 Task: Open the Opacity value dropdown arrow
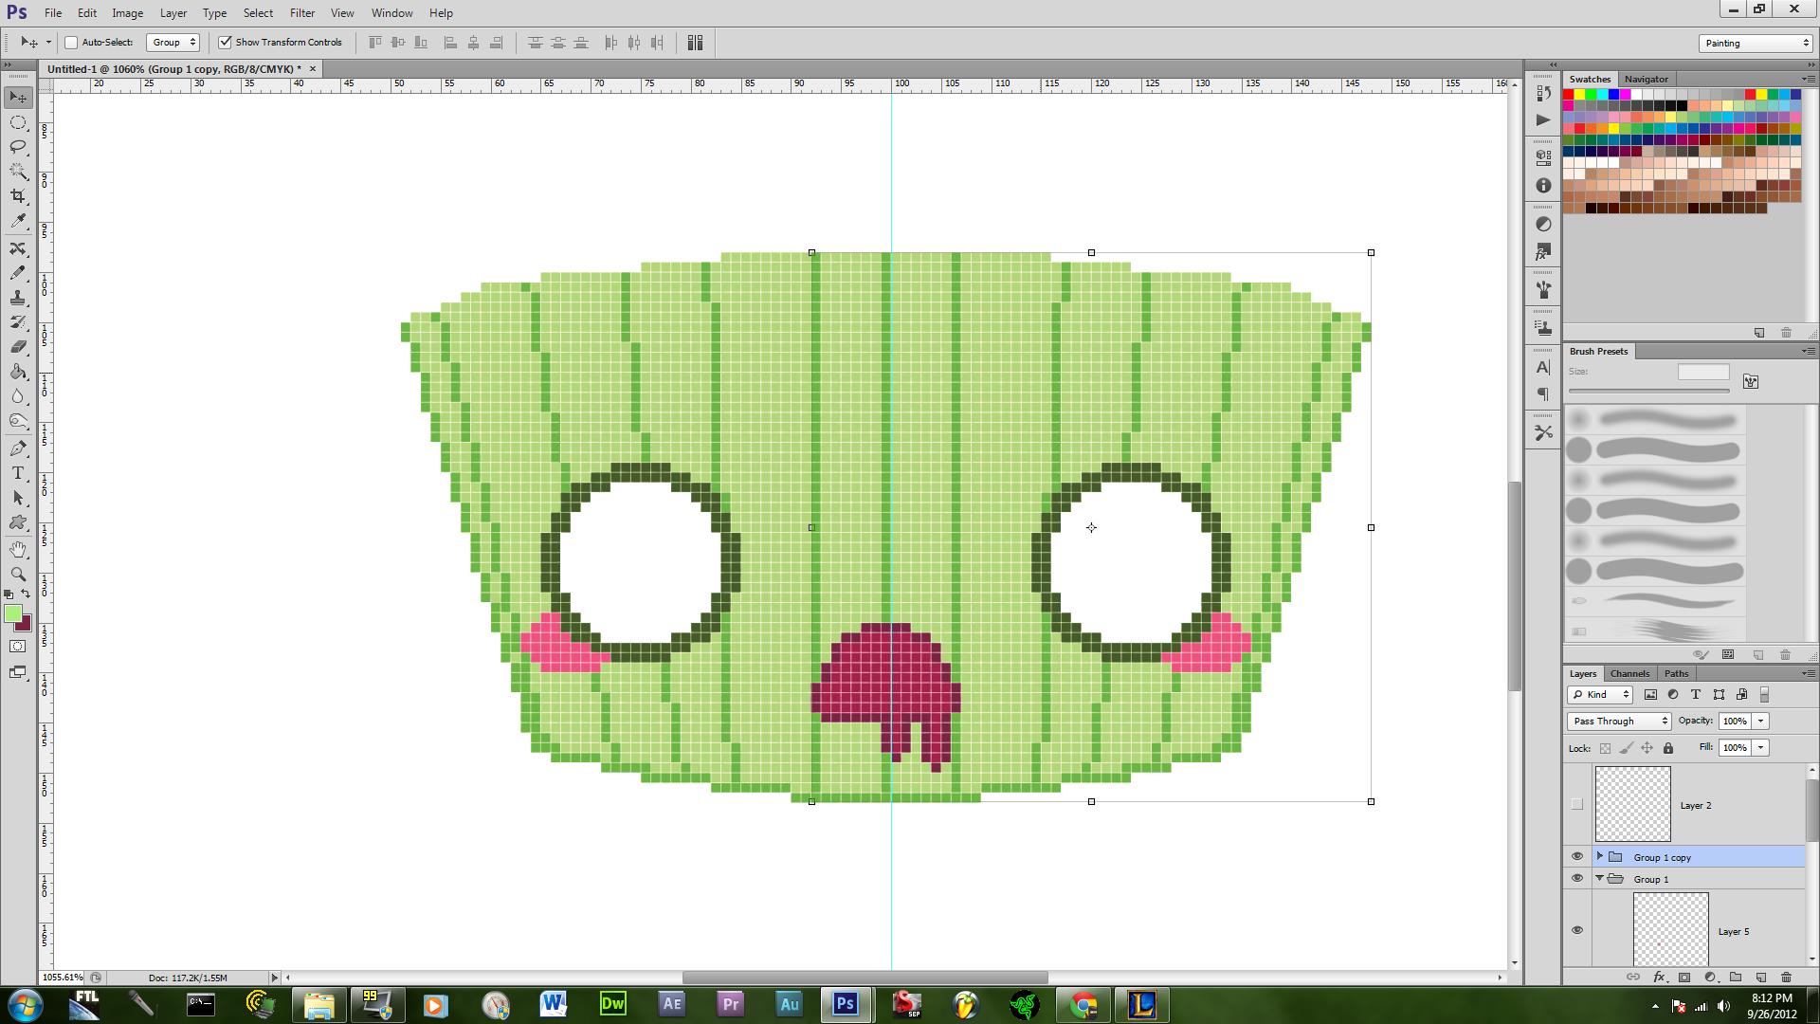pyautogui.click(x=1761, y=722)
